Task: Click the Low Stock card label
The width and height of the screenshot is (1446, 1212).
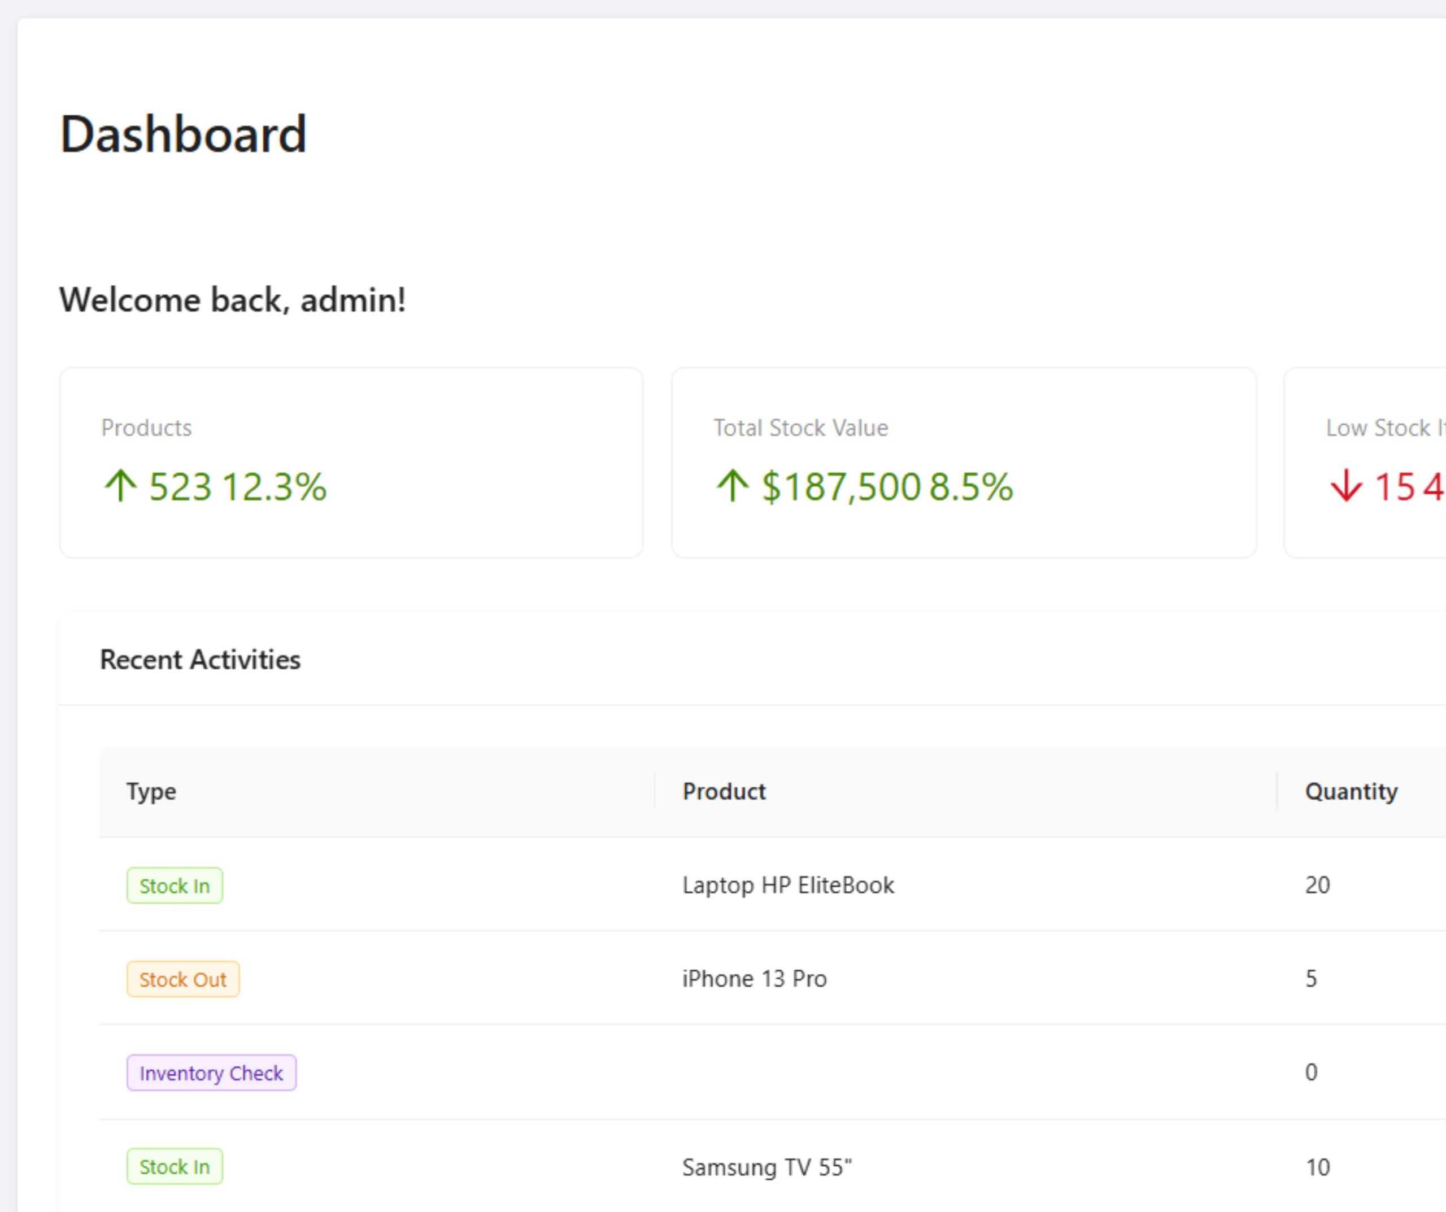Action: tap(1386, 428)
